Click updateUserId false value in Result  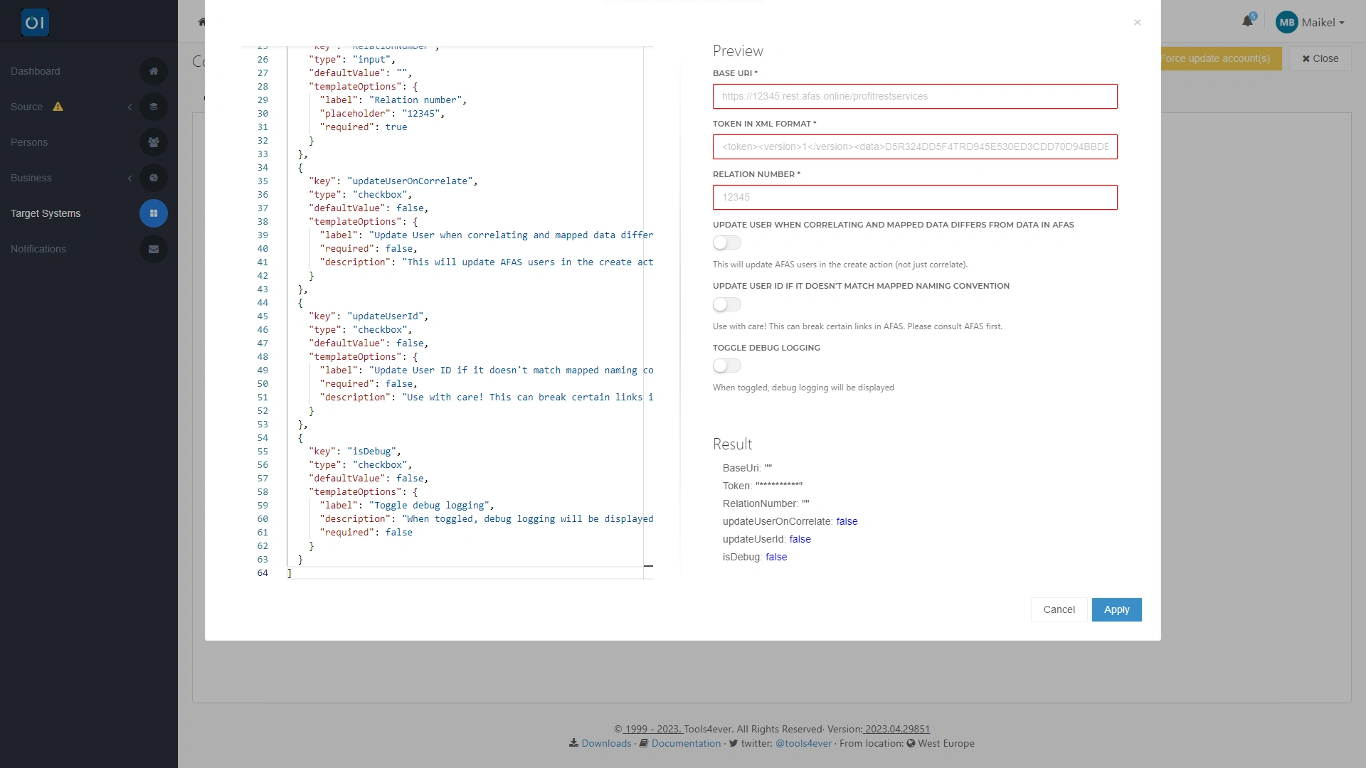click(x=800, y=539)
